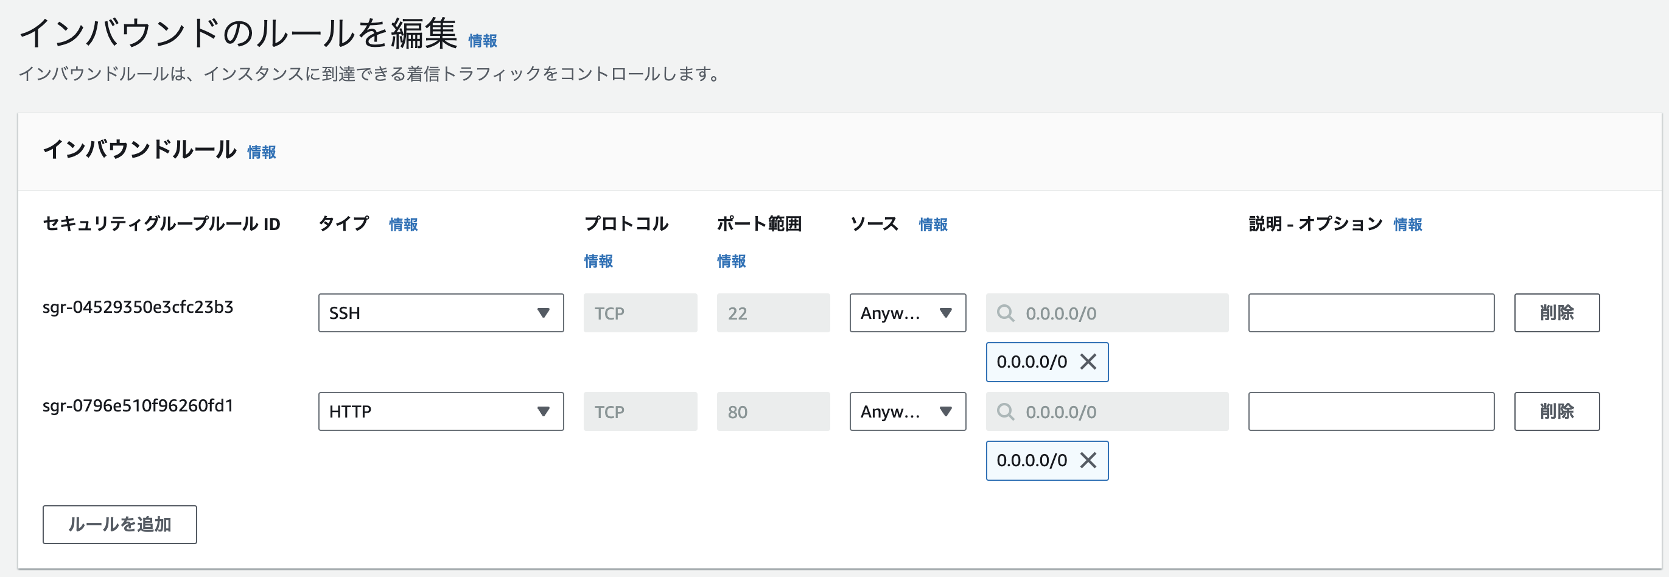Image resolution: width=1669 pixels, height=577 pixels.
Task: Click the search magnifier in the HTTP source field
Action: click(x=1006, y=411)
